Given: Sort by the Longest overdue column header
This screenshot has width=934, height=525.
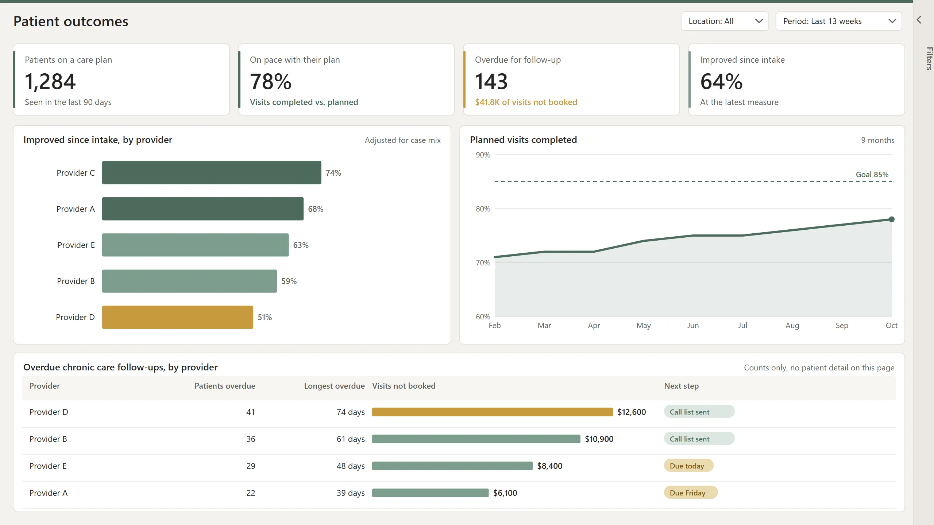Looking at the screenshot, I should 334,386.
